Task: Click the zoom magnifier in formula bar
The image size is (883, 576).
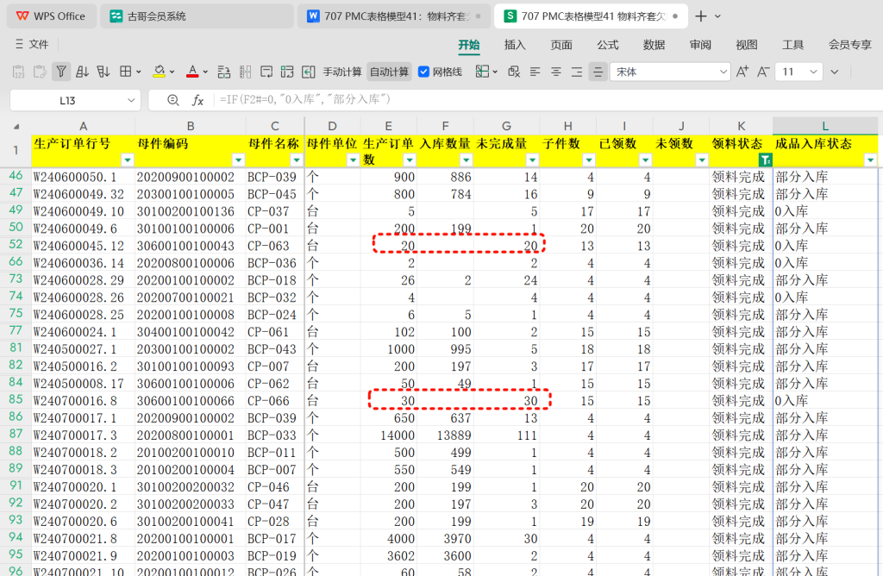Action: click(173, 100)
